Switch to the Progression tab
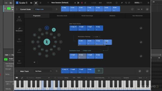Image resolution: width=162 pixels, height=91 pixels. [x=37, y=16]
